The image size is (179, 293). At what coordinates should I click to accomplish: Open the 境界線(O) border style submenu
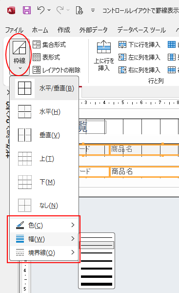[44, 253]
